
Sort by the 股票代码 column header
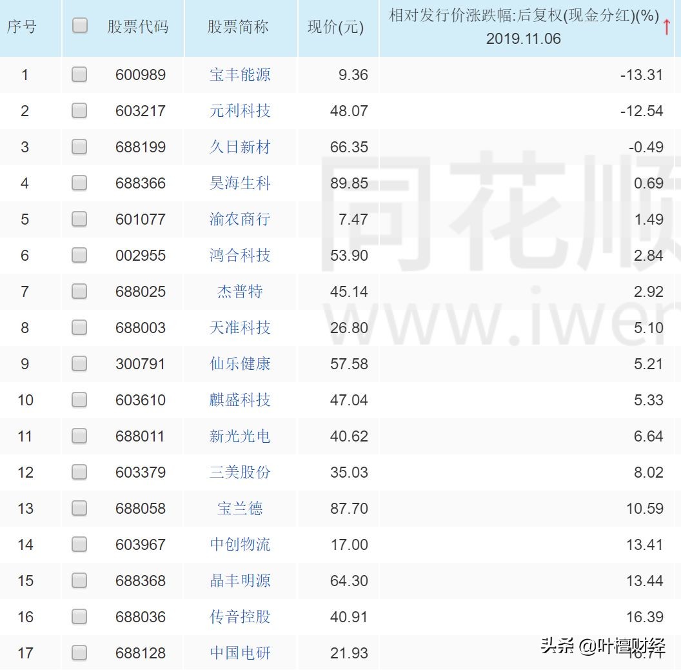[138, 27]
